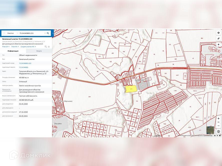Activate the pencil drawing tool

click(218, 38)
